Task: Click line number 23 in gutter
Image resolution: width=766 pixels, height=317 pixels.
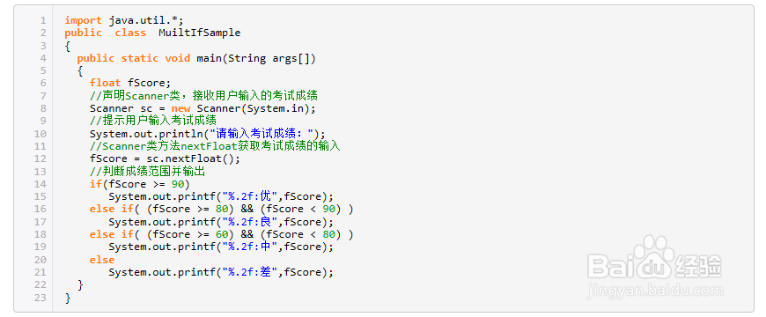Action: point(41,298)
